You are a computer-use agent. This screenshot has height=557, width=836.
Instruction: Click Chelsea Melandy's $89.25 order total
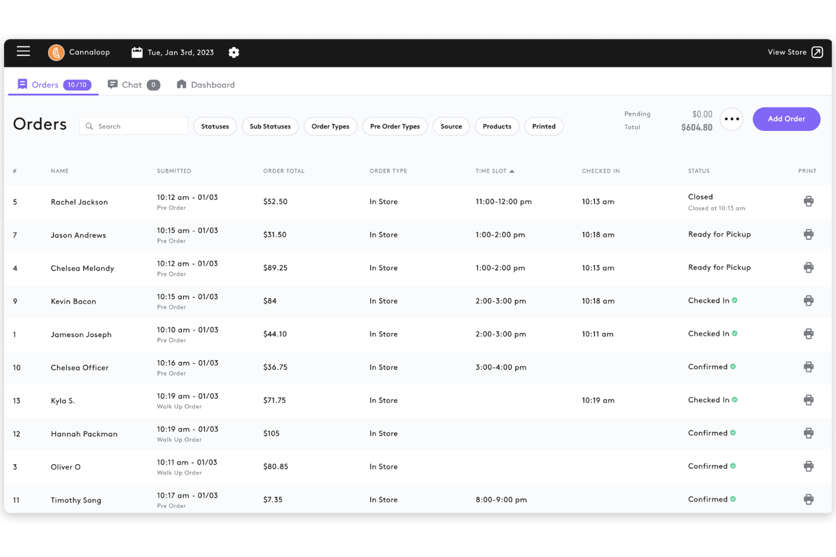pos(275,268)
